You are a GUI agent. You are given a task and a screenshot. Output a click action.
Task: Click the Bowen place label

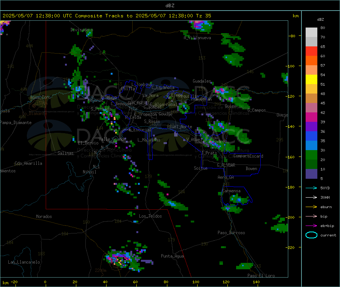(x=251, y=169)
